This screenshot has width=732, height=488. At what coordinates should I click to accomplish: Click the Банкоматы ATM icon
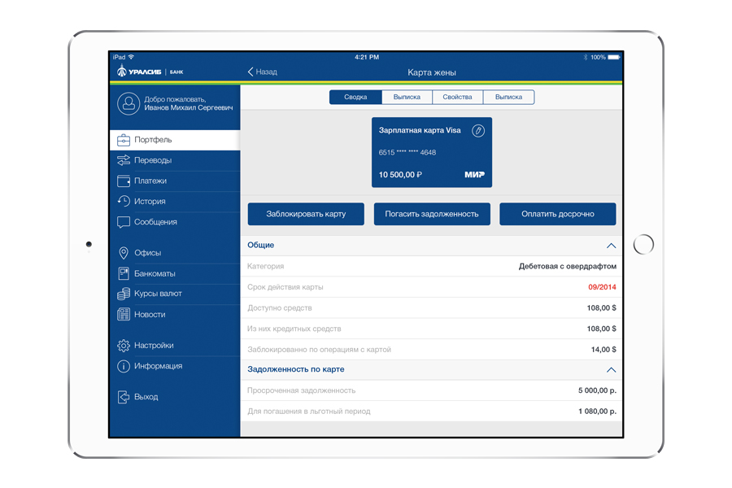click(x=124, y=273)
